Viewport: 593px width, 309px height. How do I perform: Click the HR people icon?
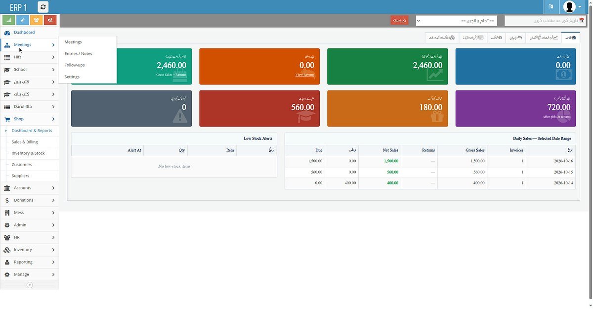[x=7, y=237]
